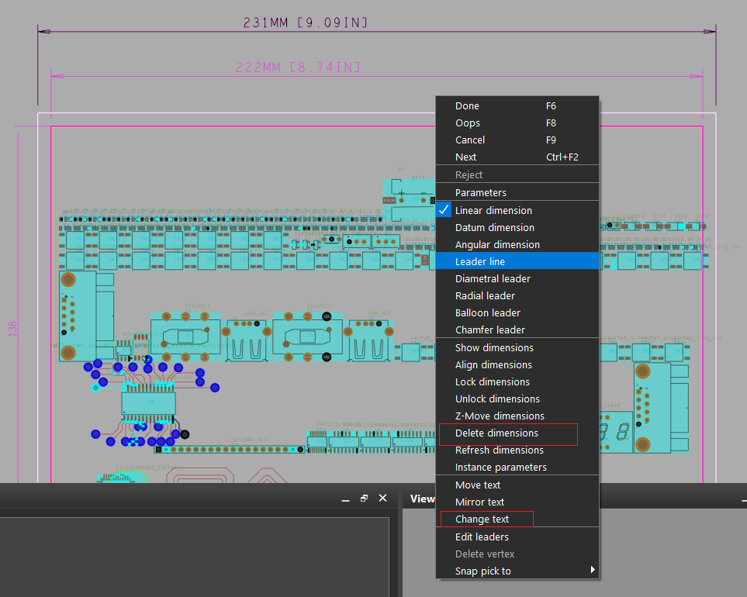This screenshot has width=747, height=597.
Task: Minimize the bottom-left docked panel
Action: click(x=345, y=499)
